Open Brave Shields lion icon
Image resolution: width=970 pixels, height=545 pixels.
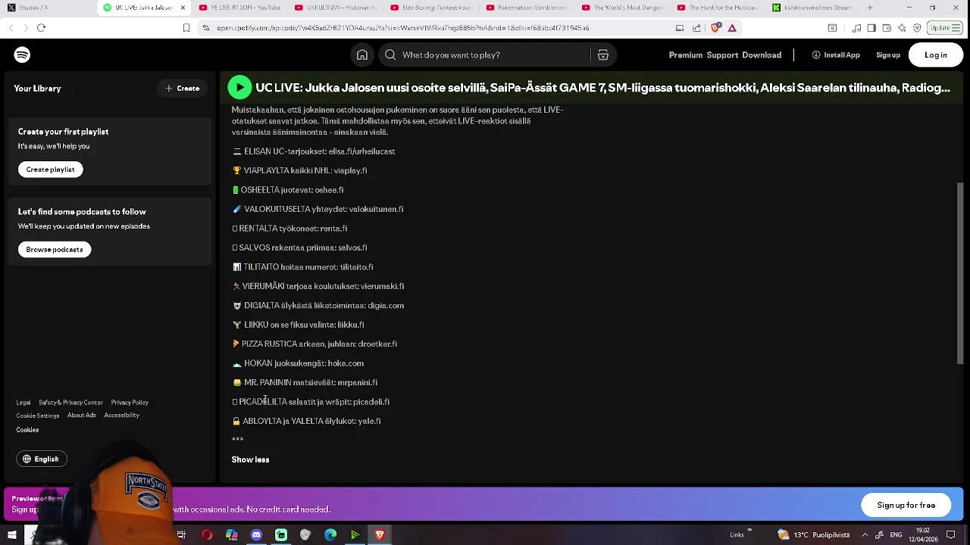(x=716, y=28)
